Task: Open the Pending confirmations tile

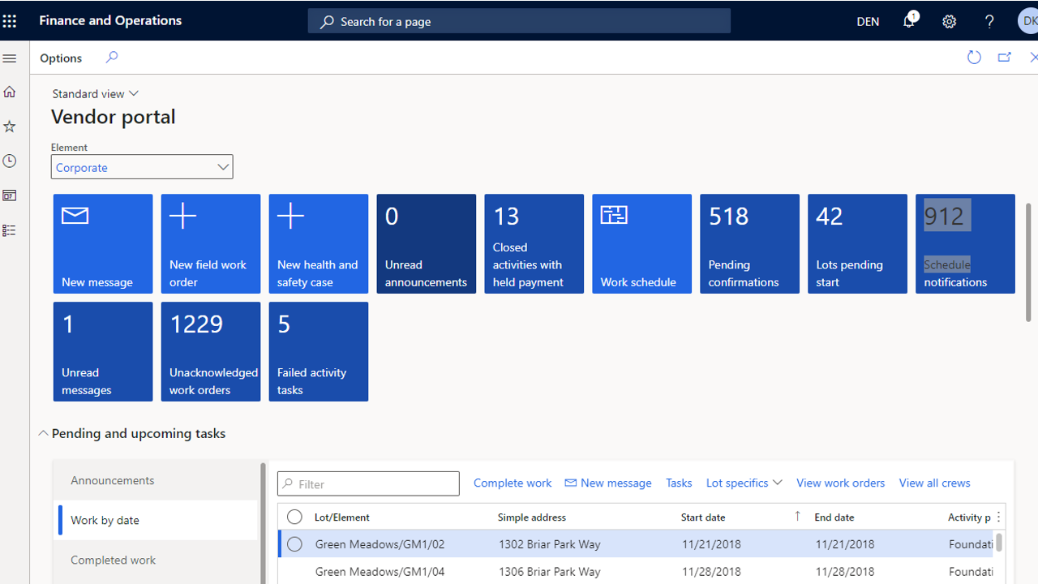Action: point(750,244)
